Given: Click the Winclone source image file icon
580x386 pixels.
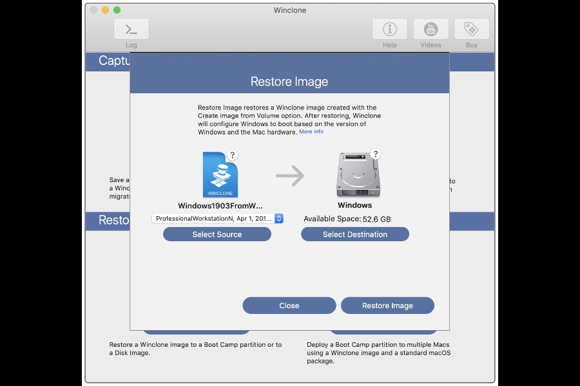Looking at the screenshot, I should tap(220, 175).
